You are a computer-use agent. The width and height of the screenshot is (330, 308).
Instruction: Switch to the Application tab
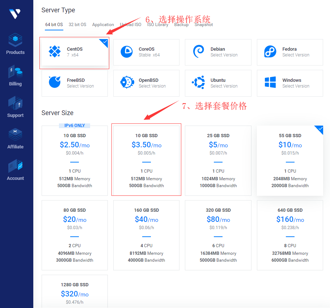[103, 25]
